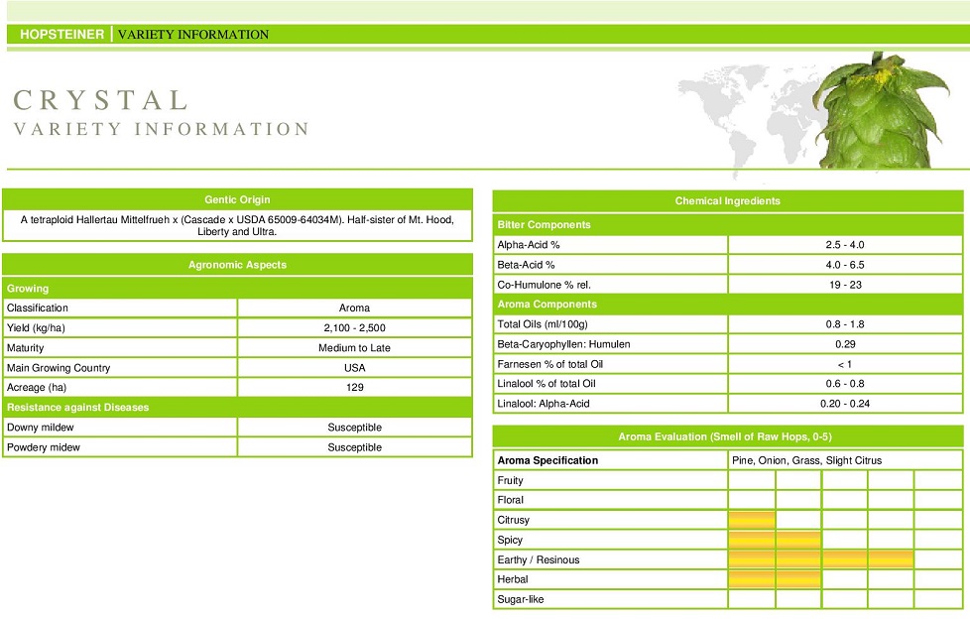Viewport: 970px width, 619px height.
Task: Click the Herbal yellow rating bar
Action: click(x=776, y=579)
